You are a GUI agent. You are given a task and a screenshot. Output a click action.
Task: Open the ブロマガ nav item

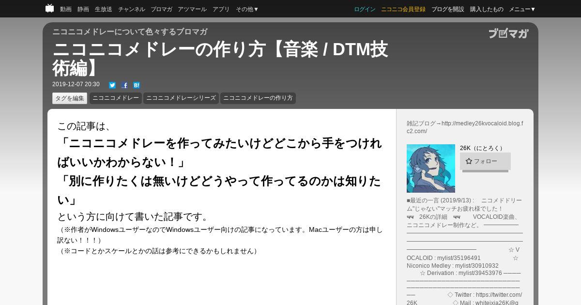point(161,9)
